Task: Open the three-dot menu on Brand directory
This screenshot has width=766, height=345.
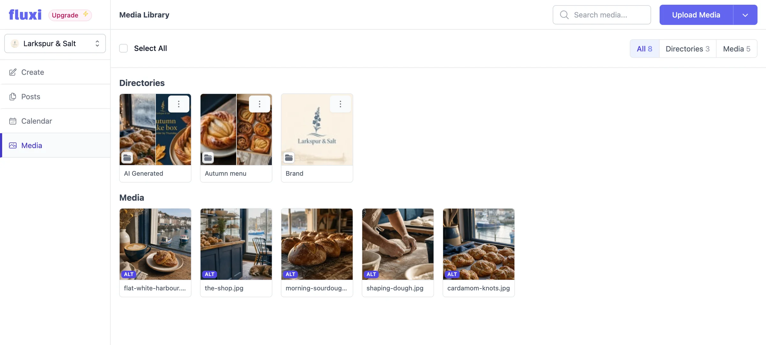Action: 340,104
